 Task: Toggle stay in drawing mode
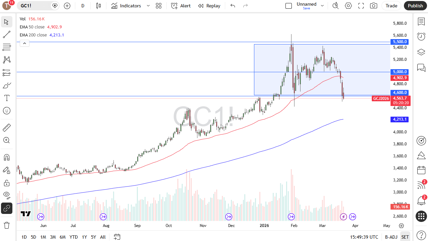(x=6, y=170)
